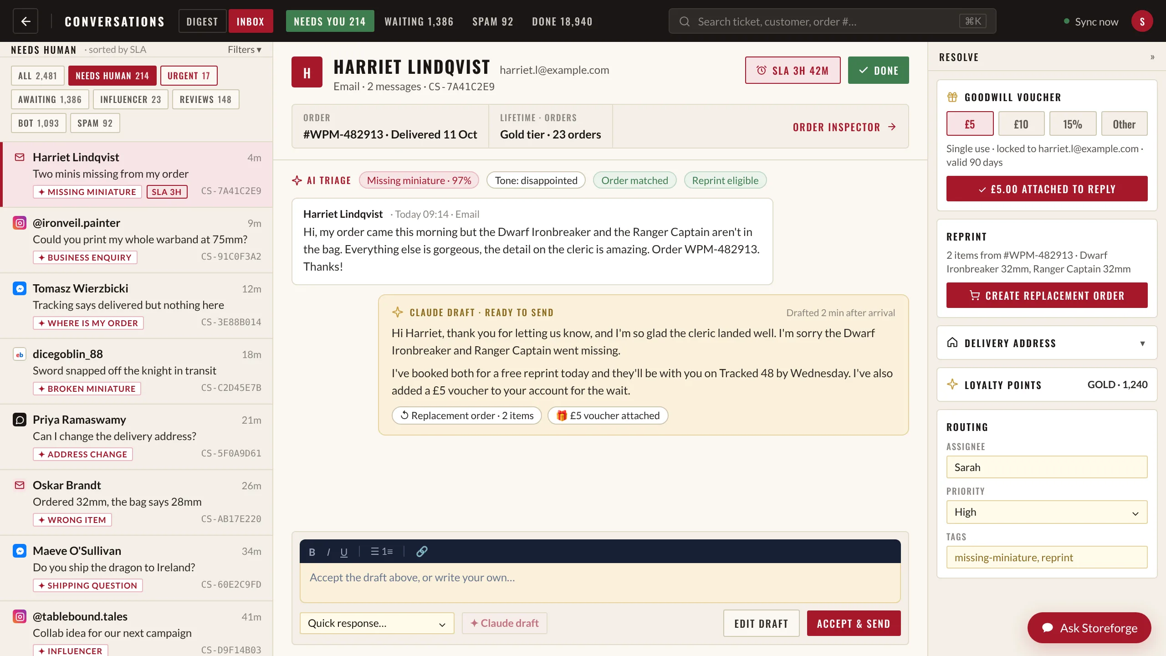Insert the Claude draft into reply

click(505, 623)
